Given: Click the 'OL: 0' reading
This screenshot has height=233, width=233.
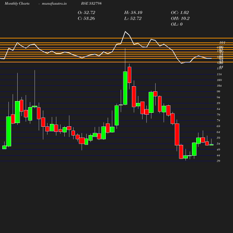Looking at the screenshot, I should [x=177, y=24].
